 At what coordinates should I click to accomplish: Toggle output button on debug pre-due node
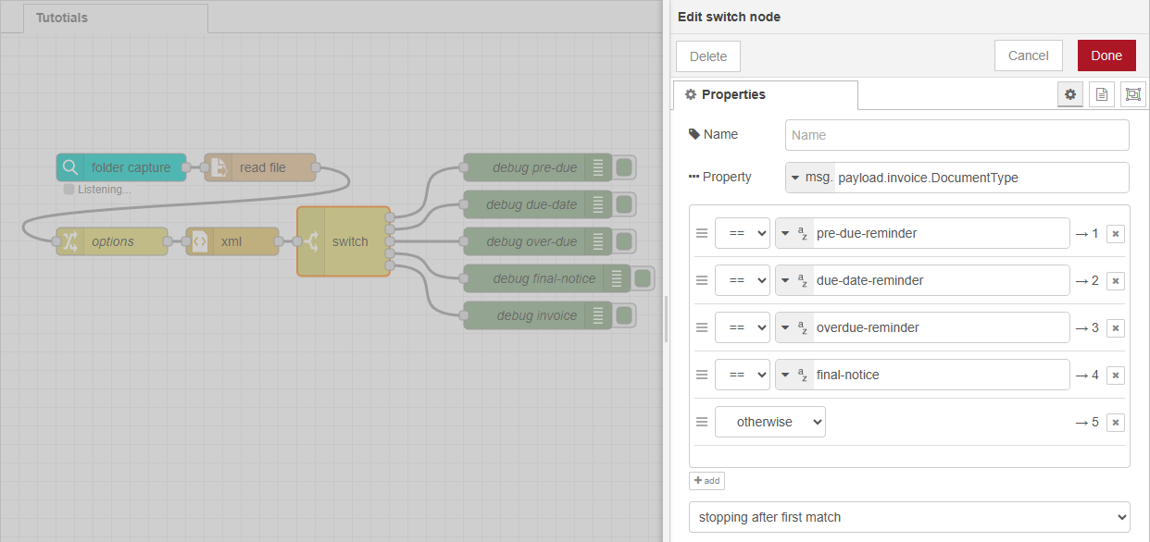tap(625, 167)
